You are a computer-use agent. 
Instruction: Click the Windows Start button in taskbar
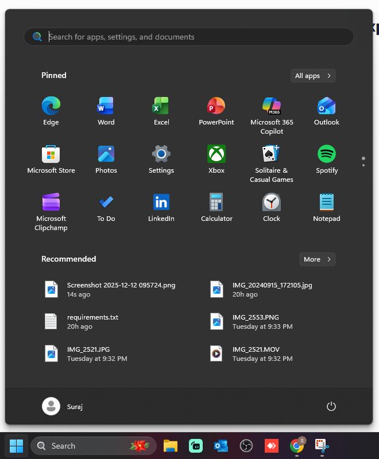[x=17, y=446]
